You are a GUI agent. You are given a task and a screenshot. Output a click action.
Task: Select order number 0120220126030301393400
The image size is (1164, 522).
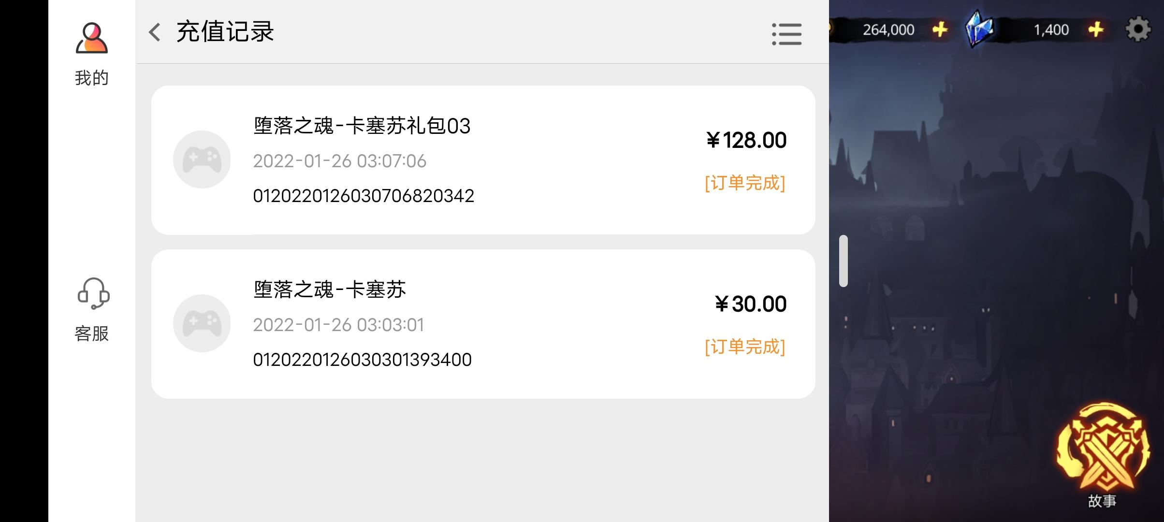pyautogui.click(x=363, y=360)
